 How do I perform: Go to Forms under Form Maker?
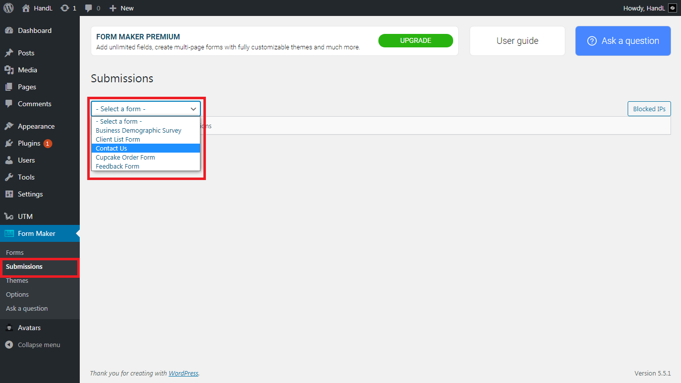pos(15,252)
